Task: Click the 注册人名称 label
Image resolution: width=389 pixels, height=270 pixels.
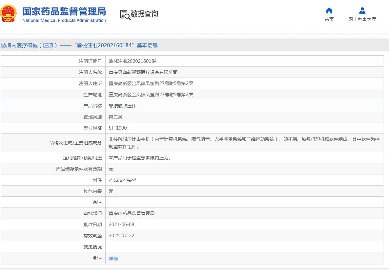Action: click(90, 72)
